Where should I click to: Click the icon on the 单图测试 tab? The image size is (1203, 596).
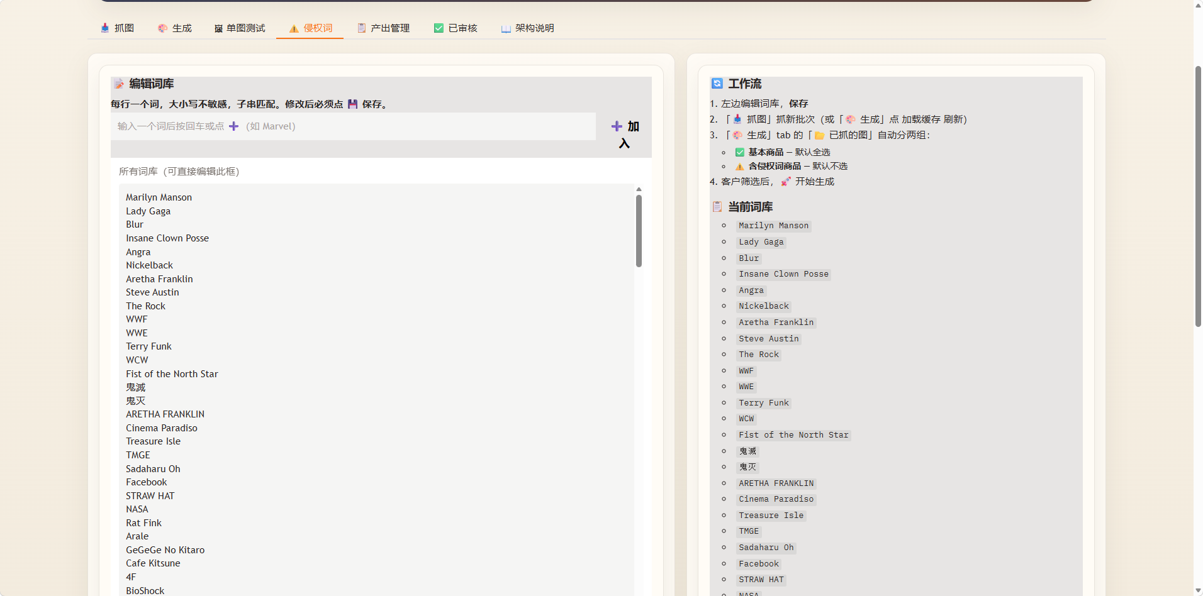pyautogui.click(x=218, y=28)
